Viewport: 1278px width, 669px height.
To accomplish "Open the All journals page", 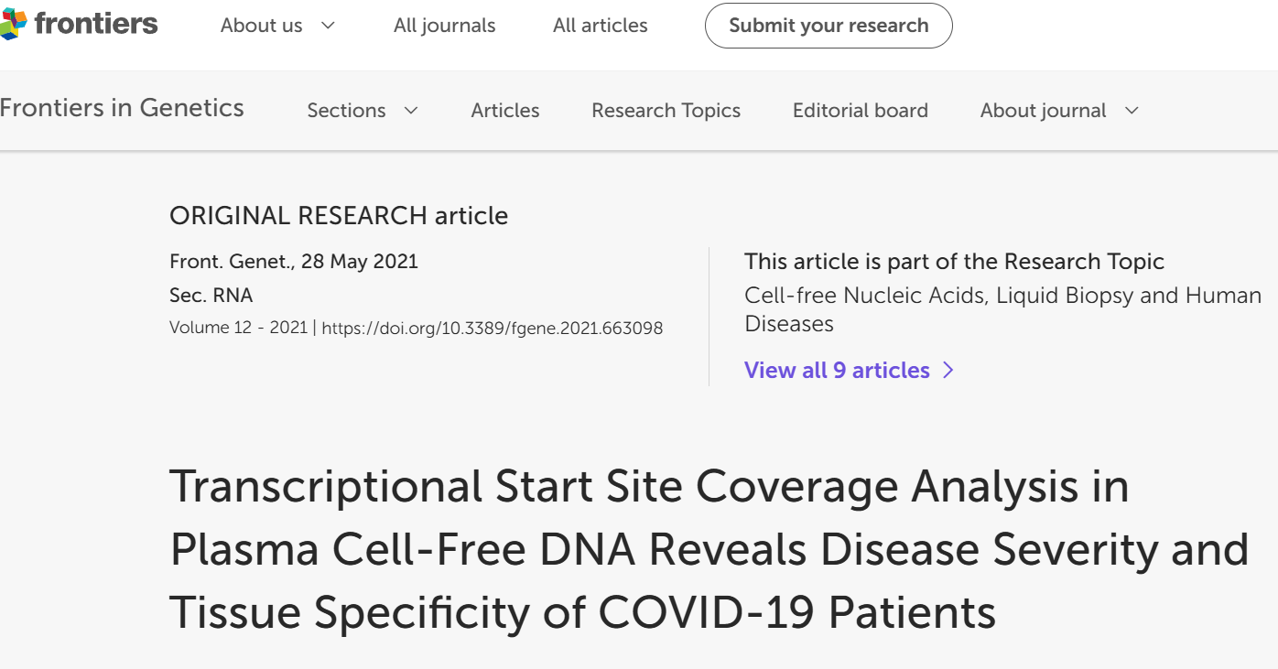I will 444,26.
